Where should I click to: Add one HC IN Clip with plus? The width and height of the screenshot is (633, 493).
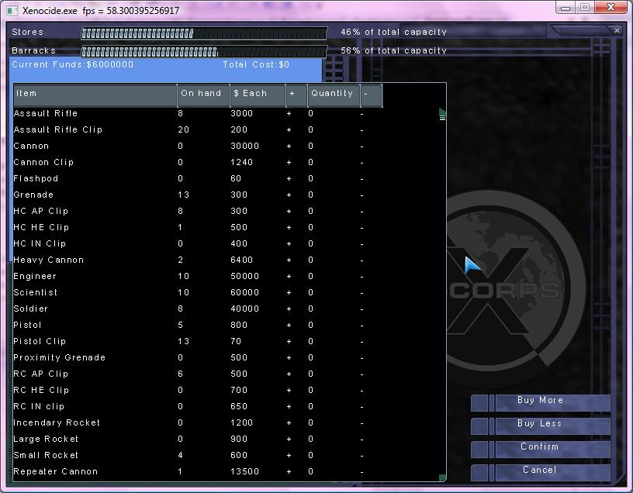pos(289,243)
